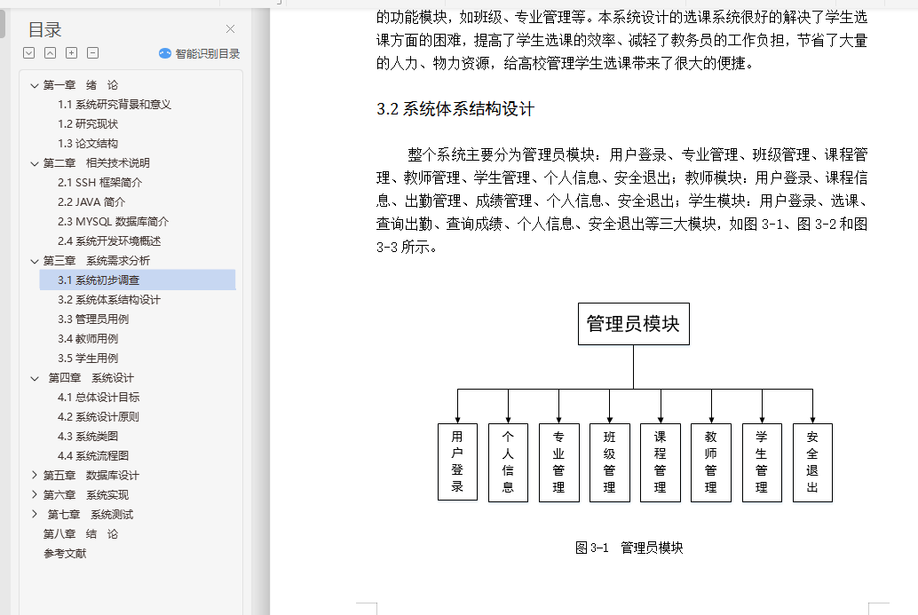918x615 pixels.
Task: Navigate to 3.5 学生用例
Action: pos(88,359)
